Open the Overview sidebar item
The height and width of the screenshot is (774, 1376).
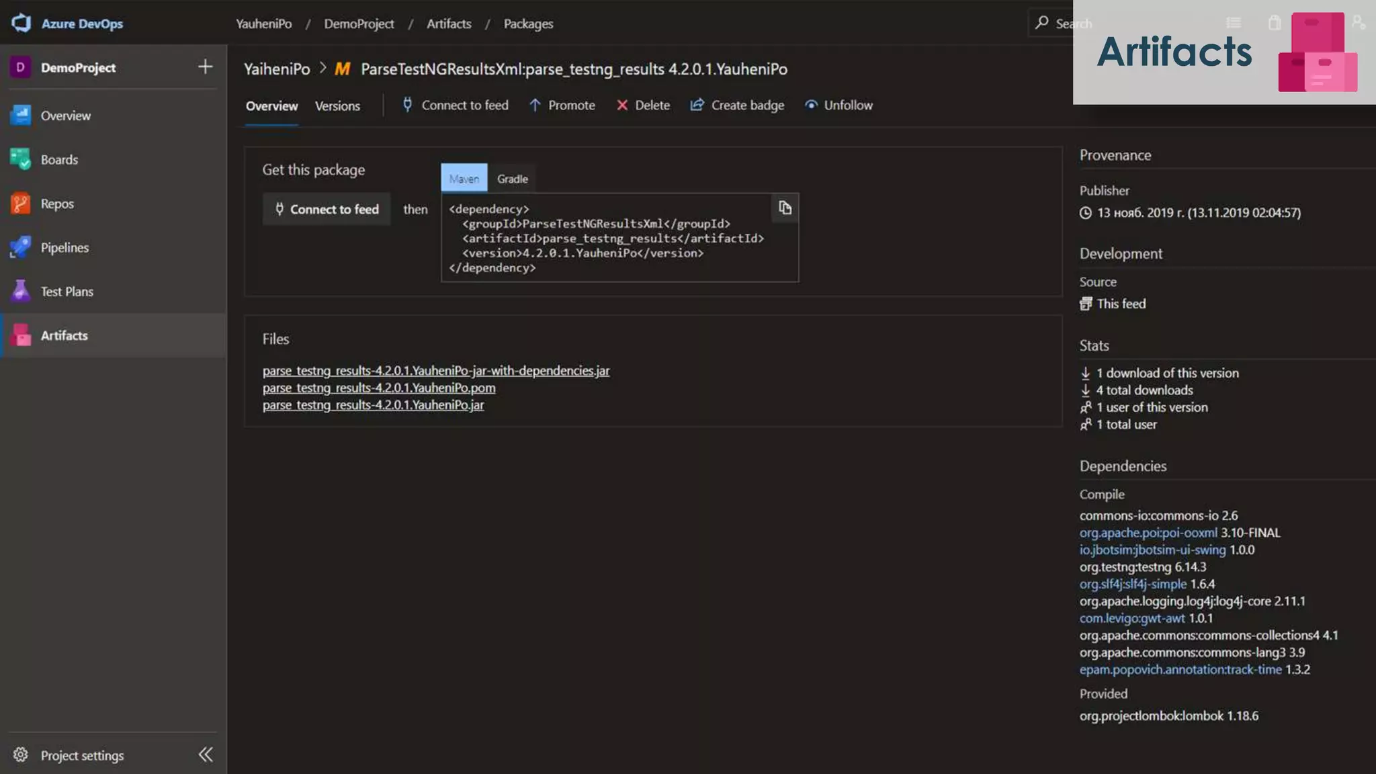coord(65,116)
